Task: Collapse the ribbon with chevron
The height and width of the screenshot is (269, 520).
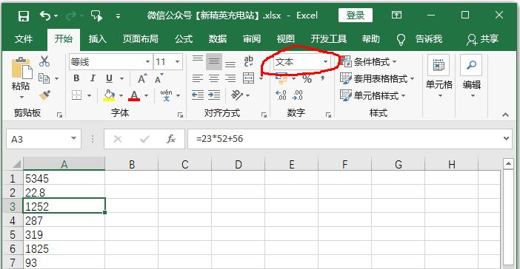Action: [x=505, y=115]
